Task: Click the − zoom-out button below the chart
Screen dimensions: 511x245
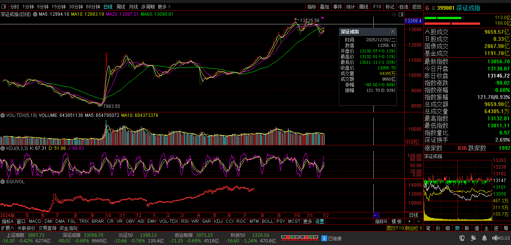Action: (x=419, y=221)
